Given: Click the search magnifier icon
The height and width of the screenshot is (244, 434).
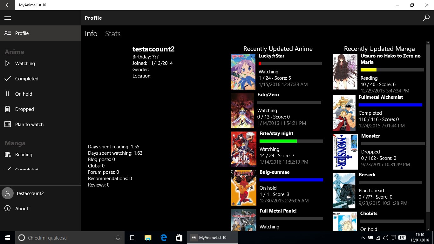Looking at the screenshot, I should (426, 18).
